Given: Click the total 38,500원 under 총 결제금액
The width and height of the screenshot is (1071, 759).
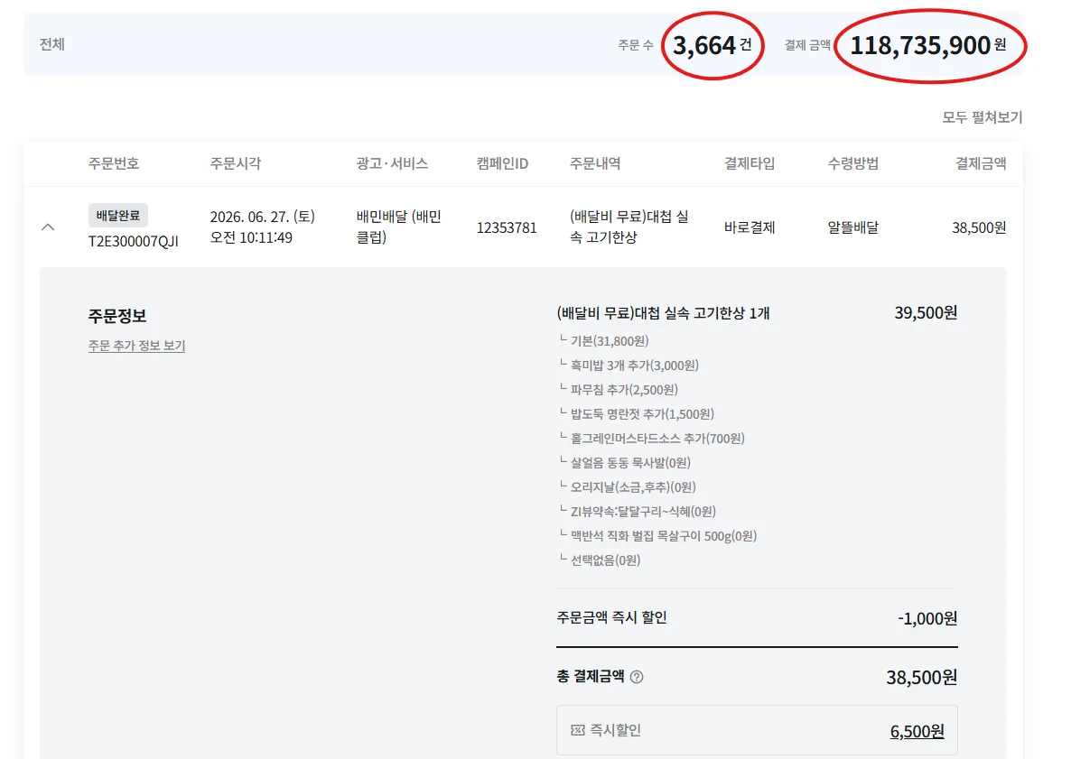Looking at the screenshot, I should (921, 677).
